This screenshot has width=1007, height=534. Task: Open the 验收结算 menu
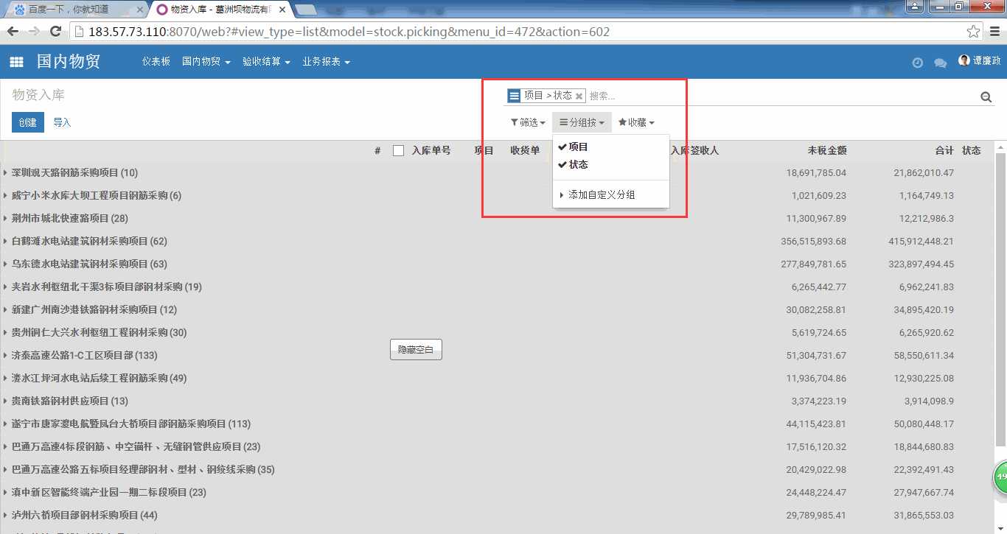pyautogui.click(x=266, y=62)
